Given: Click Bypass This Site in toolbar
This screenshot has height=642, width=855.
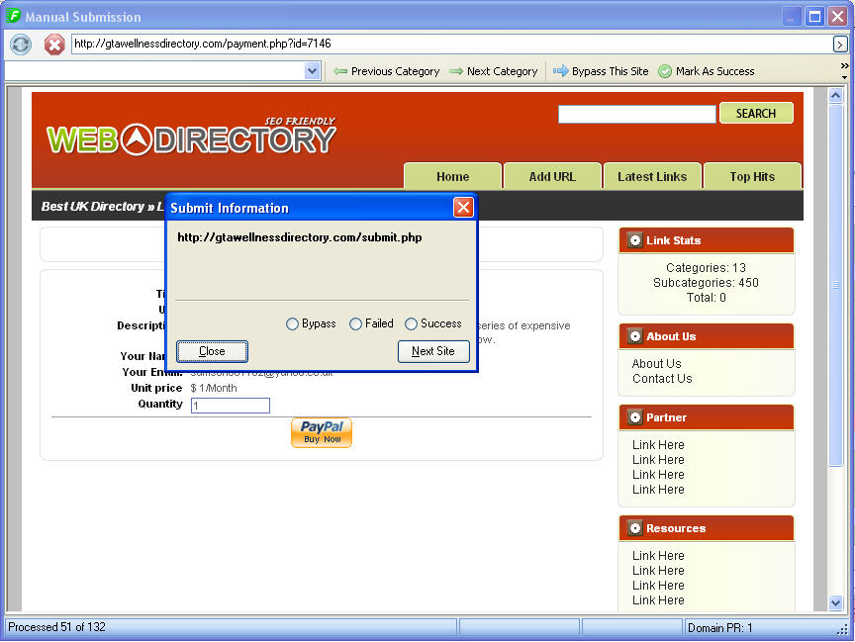Looking at the screenshot, I should pos(601,71).
